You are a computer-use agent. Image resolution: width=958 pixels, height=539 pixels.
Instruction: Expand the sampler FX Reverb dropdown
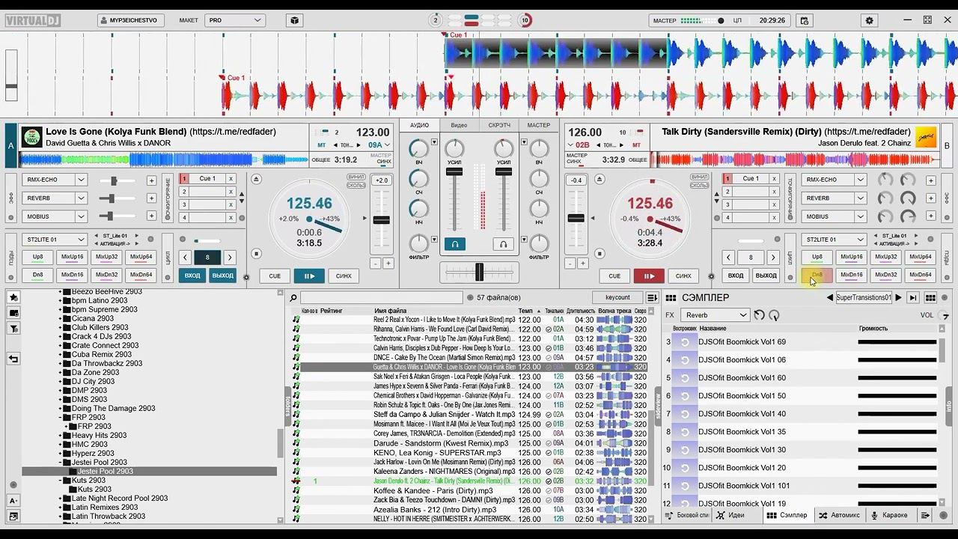tap(742, 315)
